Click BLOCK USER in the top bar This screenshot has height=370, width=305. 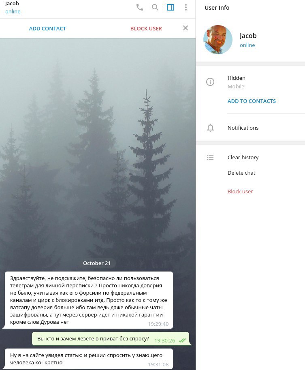(146, 28)
